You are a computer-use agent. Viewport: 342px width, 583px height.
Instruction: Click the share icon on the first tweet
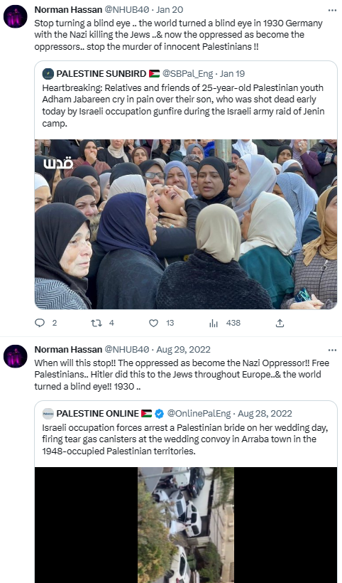[x=280, y=323]
